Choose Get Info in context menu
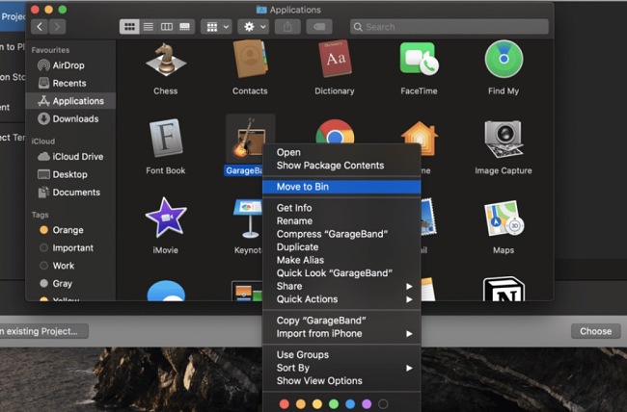The image size is (627, 412). point(341,208)
